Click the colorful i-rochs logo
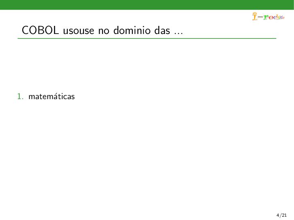This screenshot has width=294, height=220. 268,16
